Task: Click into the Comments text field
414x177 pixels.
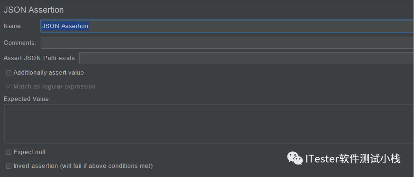Action: pos(227,43)
